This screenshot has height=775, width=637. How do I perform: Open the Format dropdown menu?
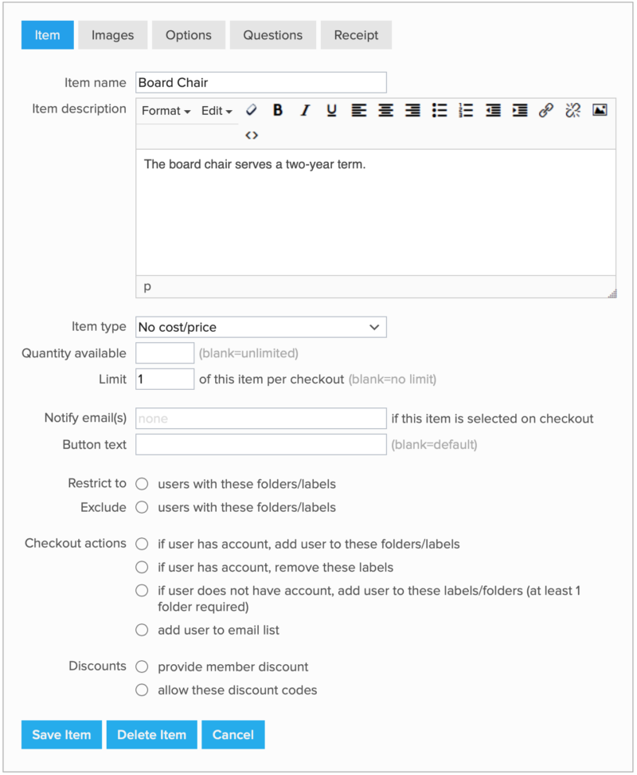[166, 111]
